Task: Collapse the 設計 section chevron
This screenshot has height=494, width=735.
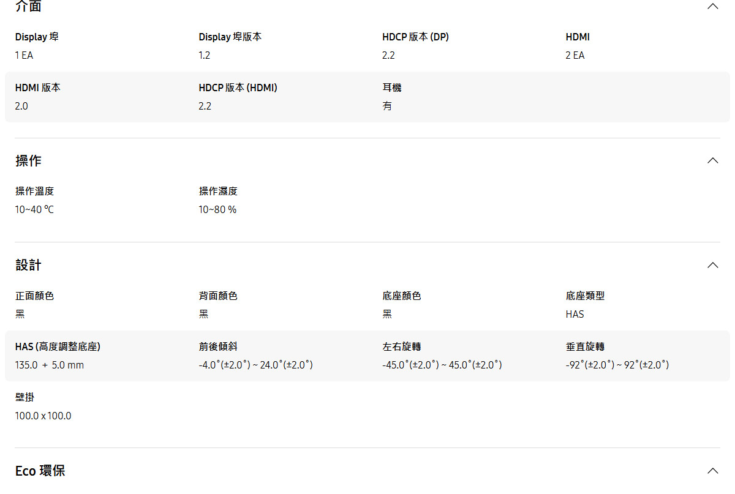Action: 712,265
